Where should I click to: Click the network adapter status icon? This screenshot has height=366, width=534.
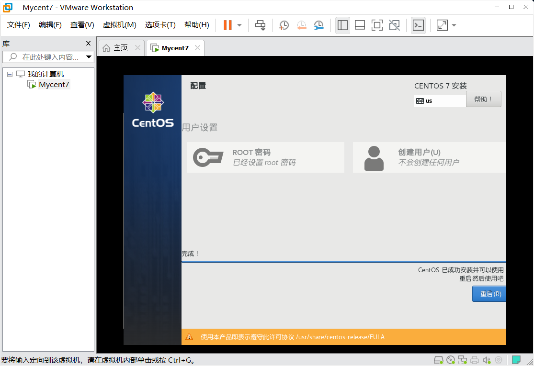(x=462, y=360)
